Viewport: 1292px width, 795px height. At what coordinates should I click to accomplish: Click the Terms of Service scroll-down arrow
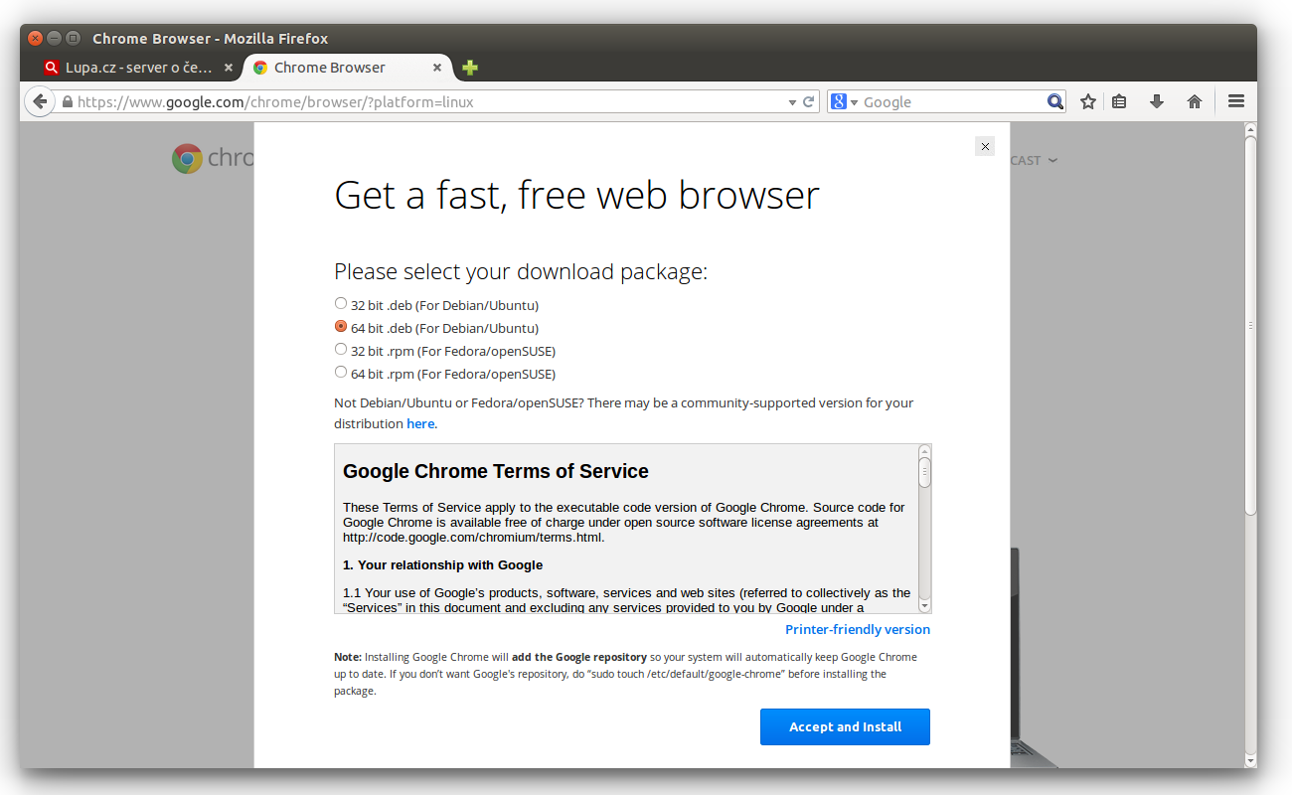tap(924, 605)
